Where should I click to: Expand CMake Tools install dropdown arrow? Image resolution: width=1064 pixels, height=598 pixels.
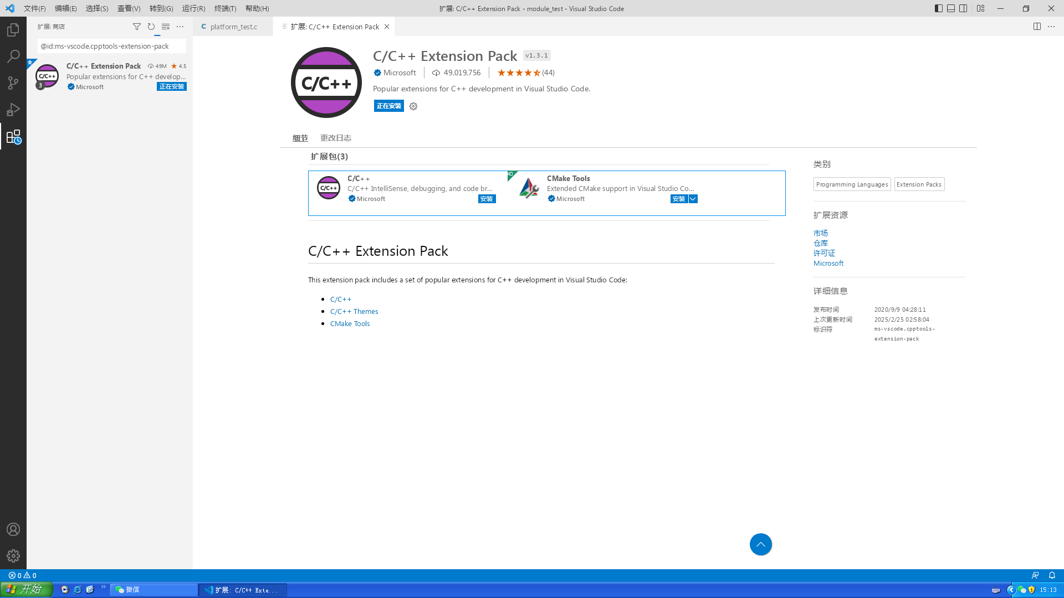[x=693, y=199]
